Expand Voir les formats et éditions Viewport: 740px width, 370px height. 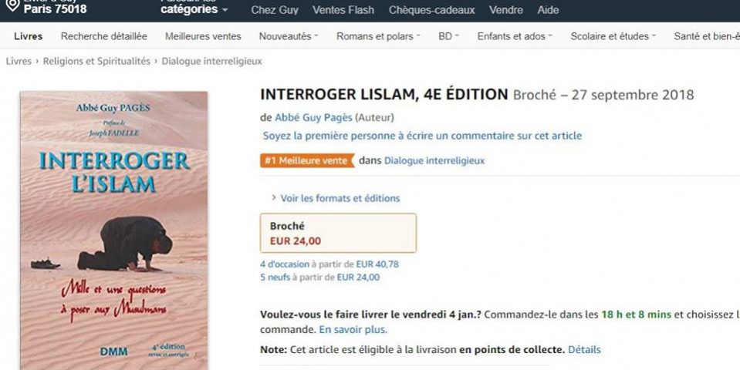[x=340, y=198]
